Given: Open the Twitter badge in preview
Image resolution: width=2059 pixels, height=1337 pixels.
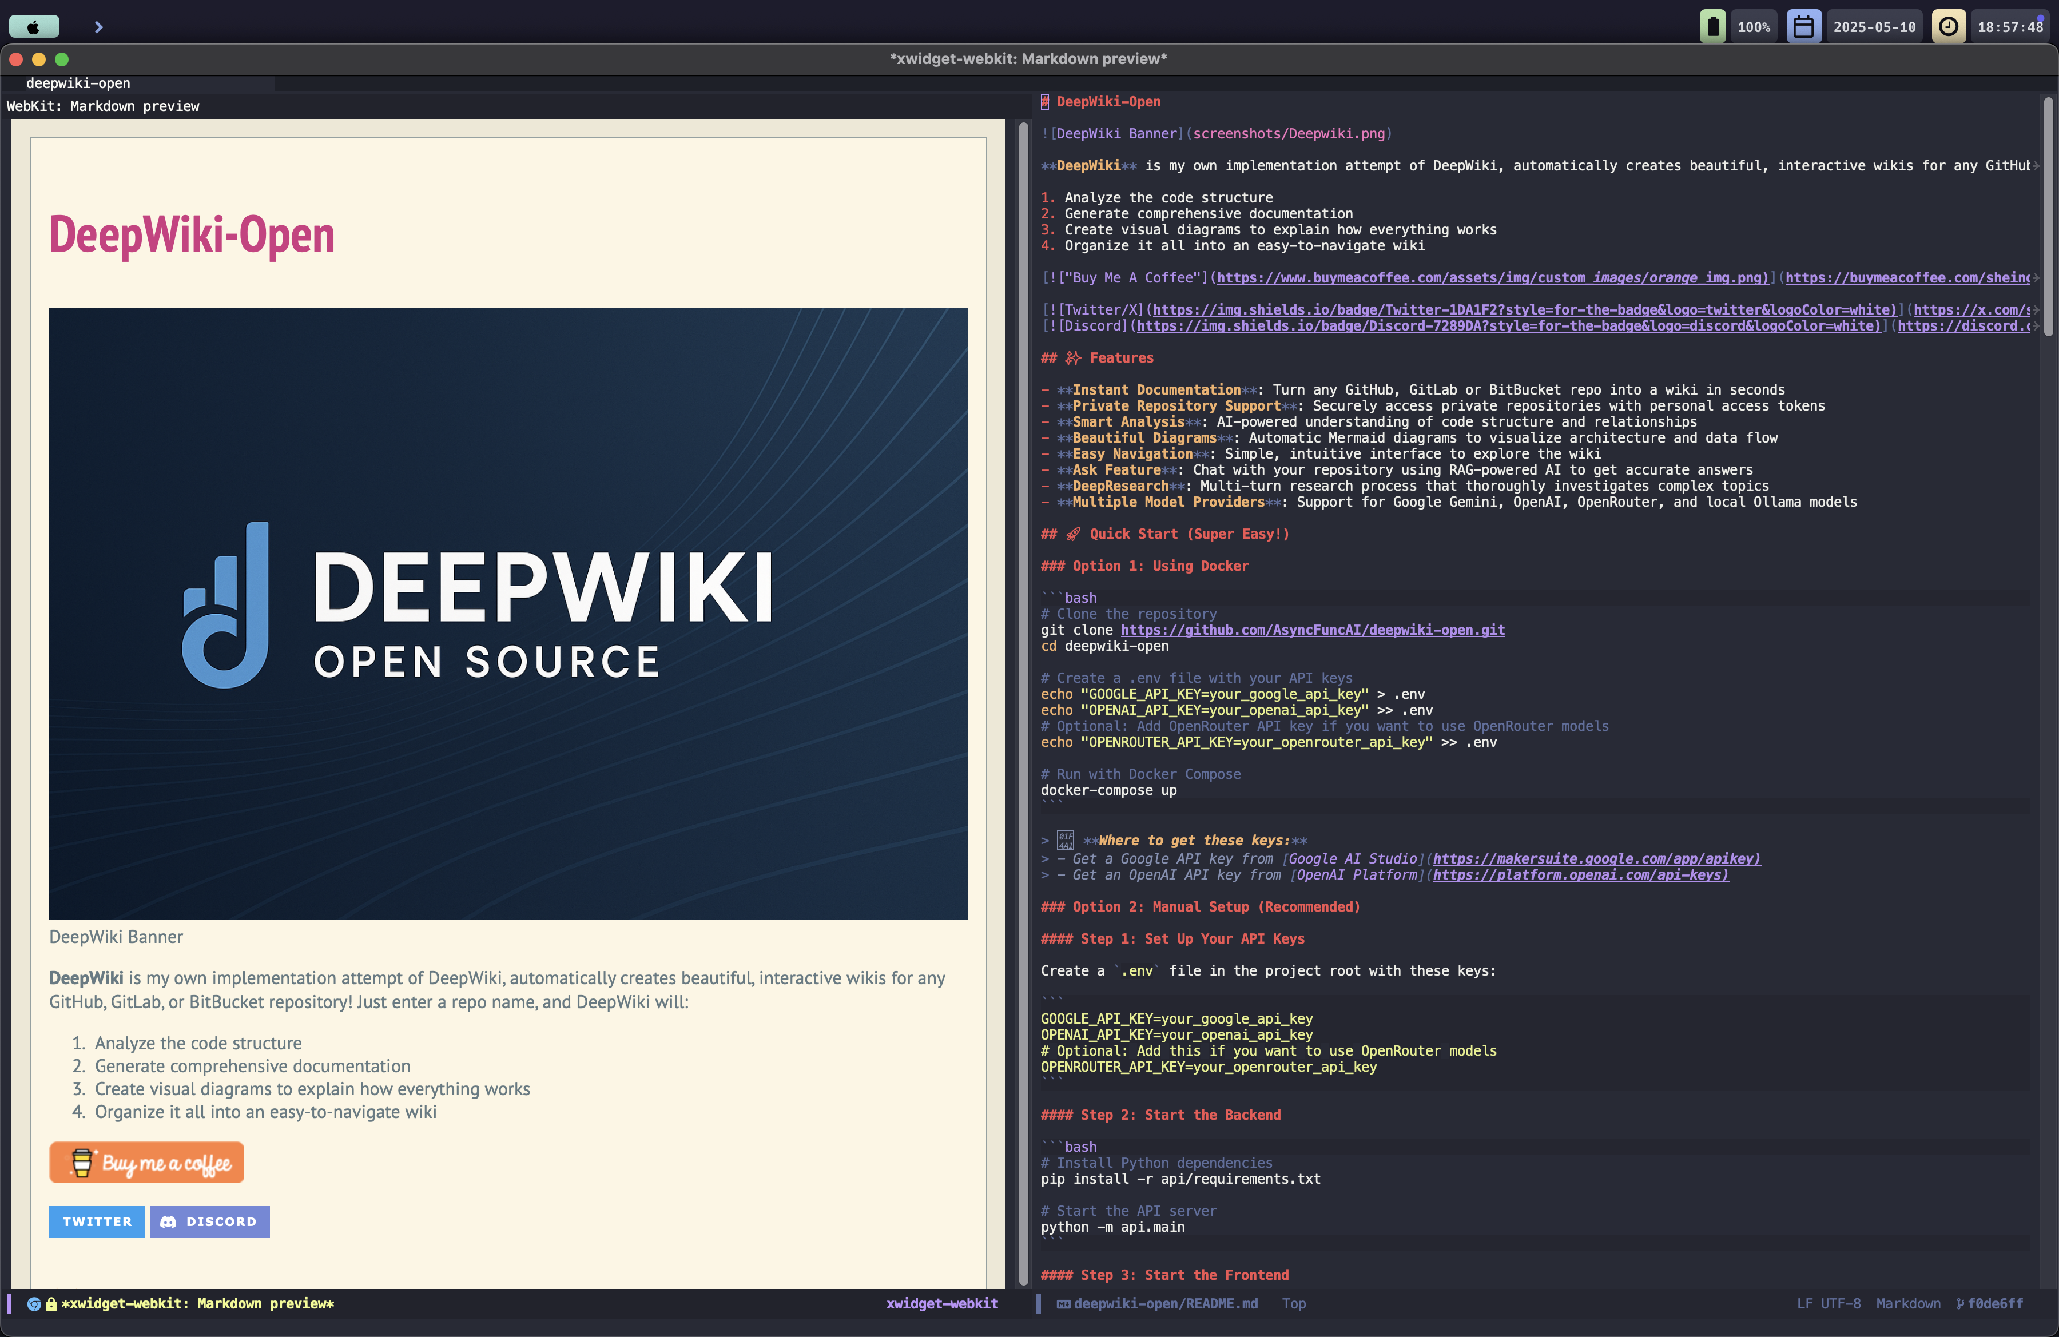Looking at the screenshot, I should [x=97, y=1221].
